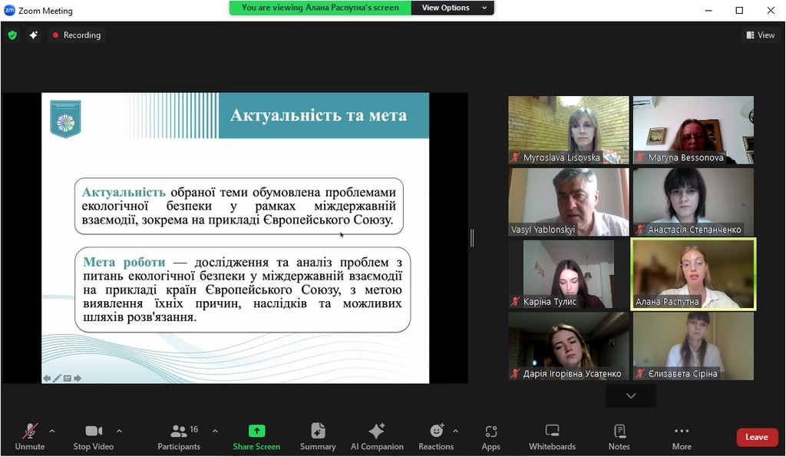
Task: Expand the View Options dropdown
Action: click(x=454, y=8)
